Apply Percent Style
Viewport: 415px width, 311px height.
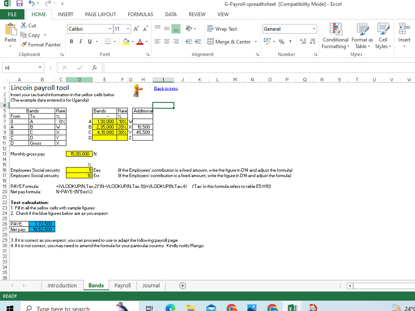pos(282,41)
